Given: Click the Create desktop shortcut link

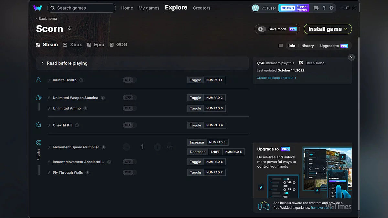Looking at the screenshot, I should (275, 78).
